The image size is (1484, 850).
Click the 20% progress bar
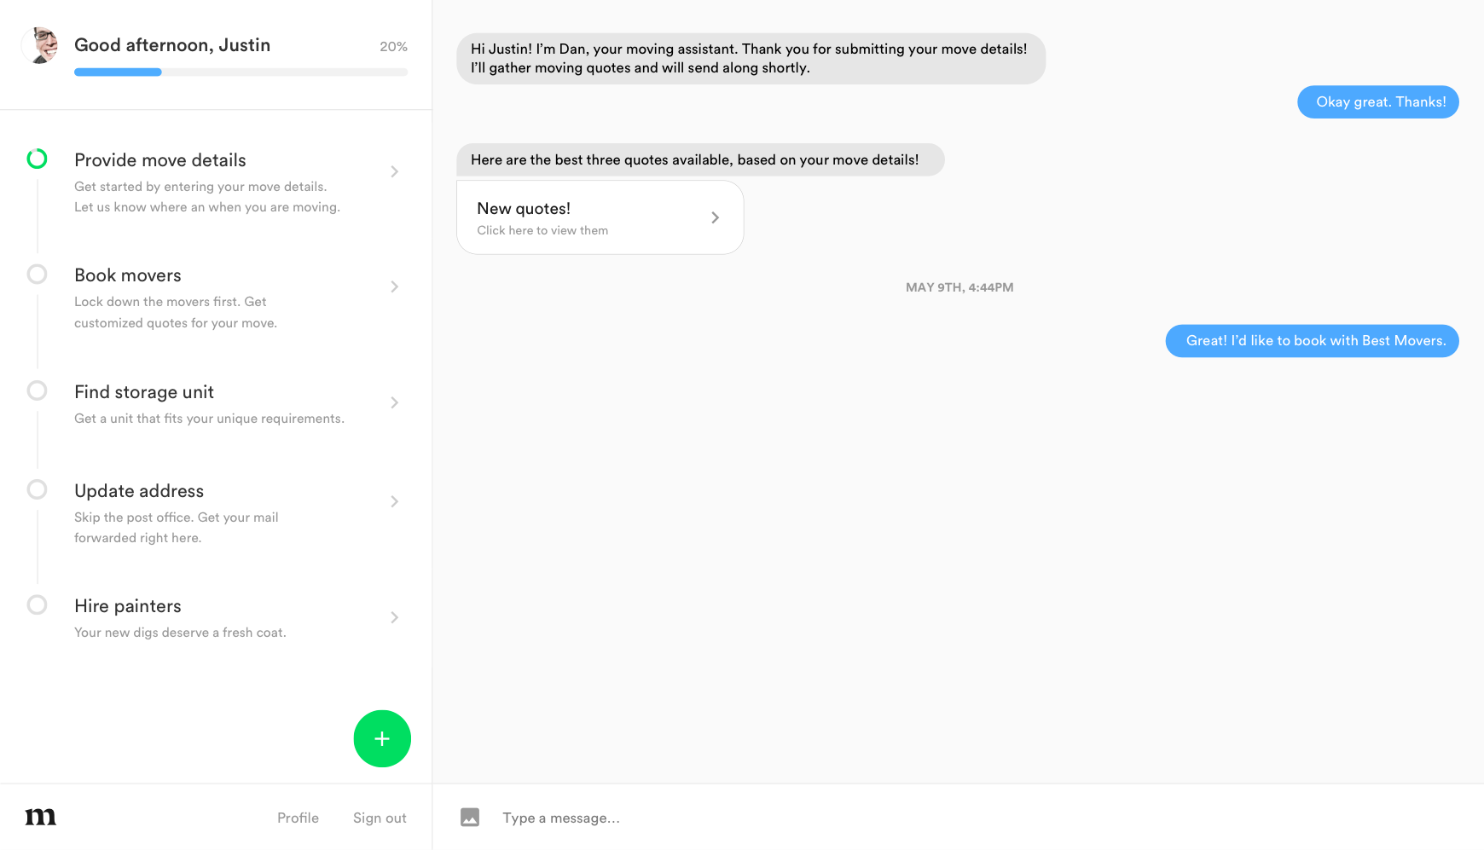(x=241, y=72)
